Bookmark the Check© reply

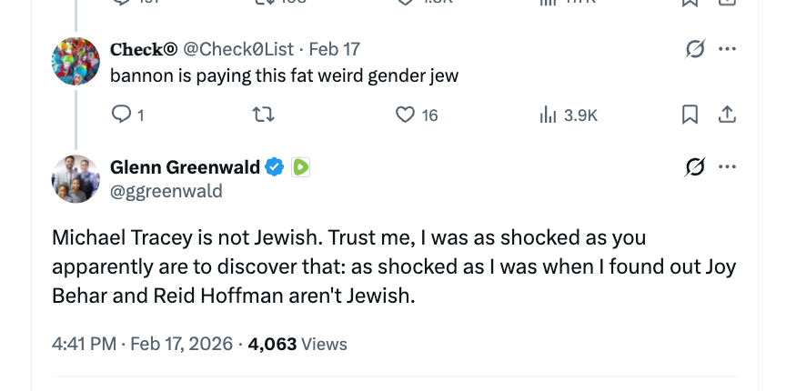coord(690,115)
